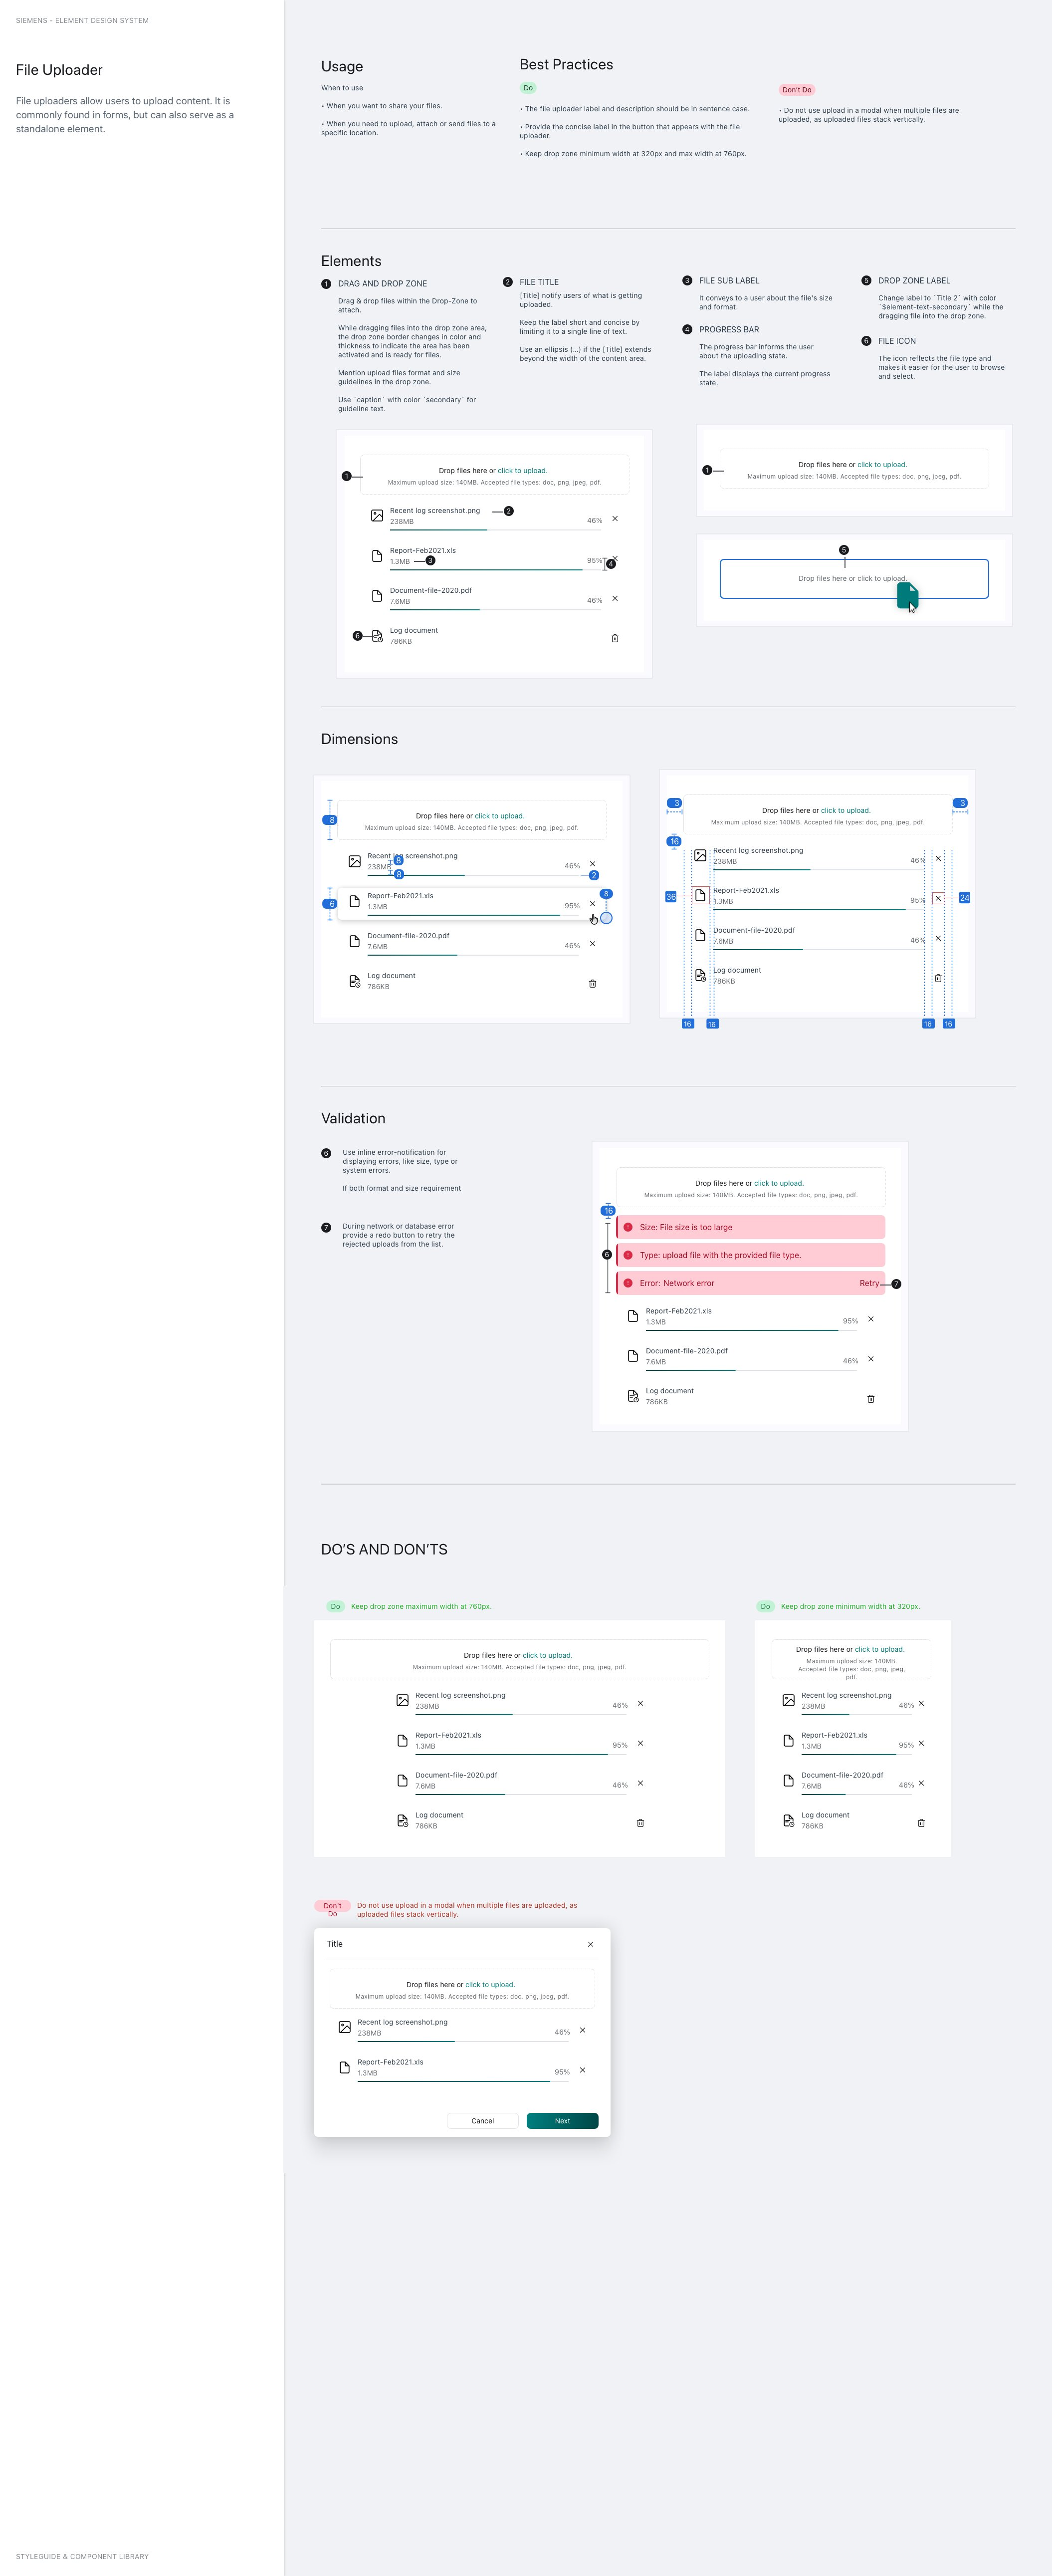
Task: Cancel Document-file-2020.pdf upload in the Elements example
Action: click(x=614, y=599)
